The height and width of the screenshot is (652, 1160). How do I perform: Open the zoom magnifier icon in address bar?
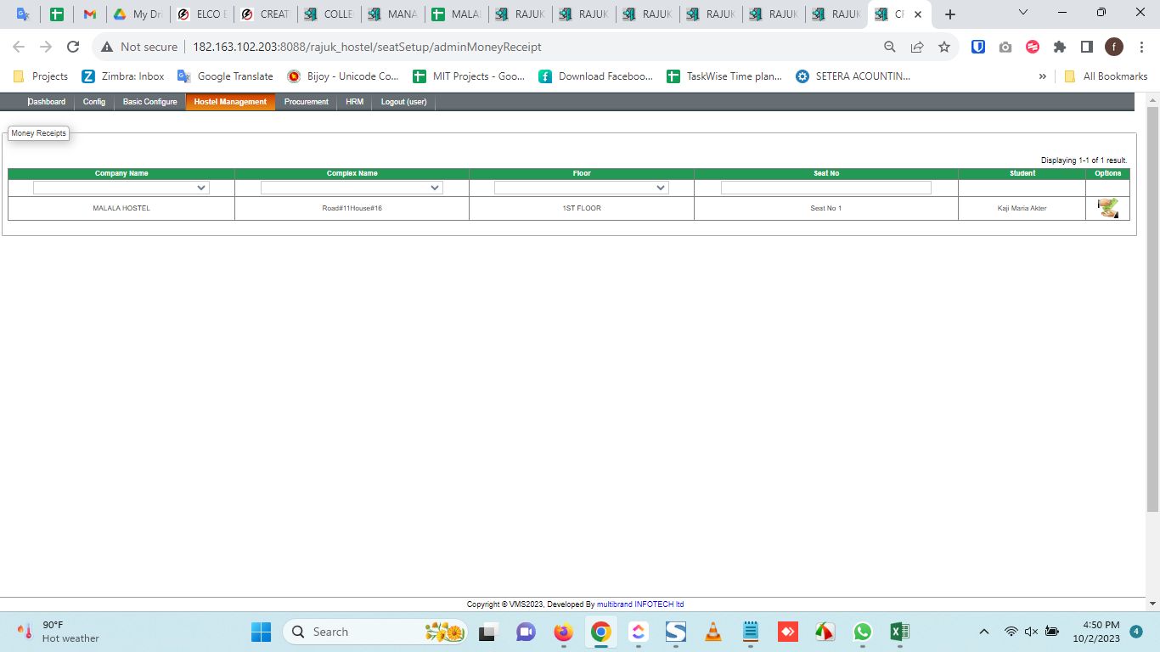tap(890, 47)
